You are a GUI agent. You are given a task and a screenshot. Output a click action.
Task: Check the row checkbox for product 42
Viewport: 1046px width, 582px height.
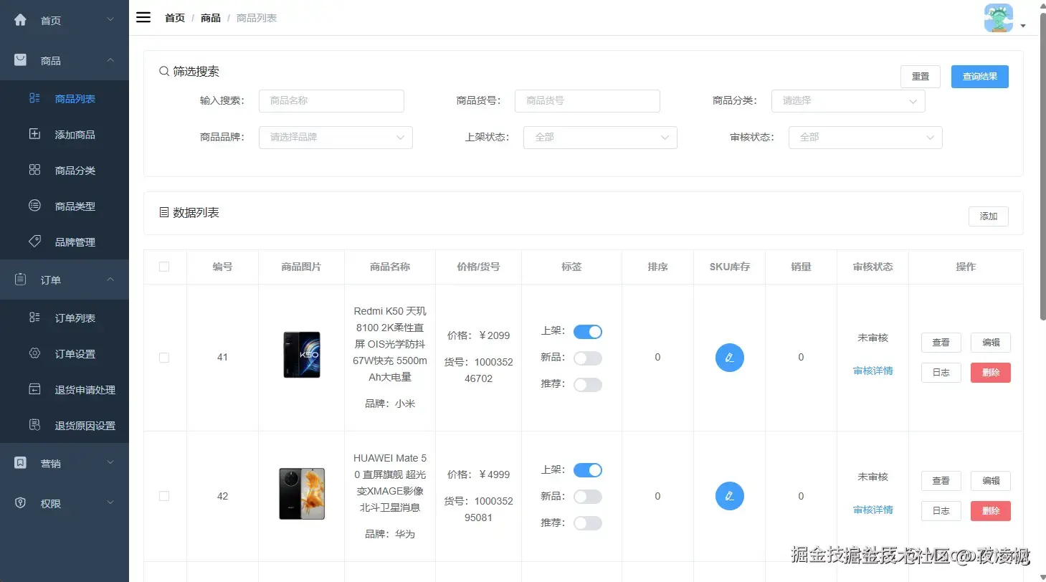coord(164,496)
